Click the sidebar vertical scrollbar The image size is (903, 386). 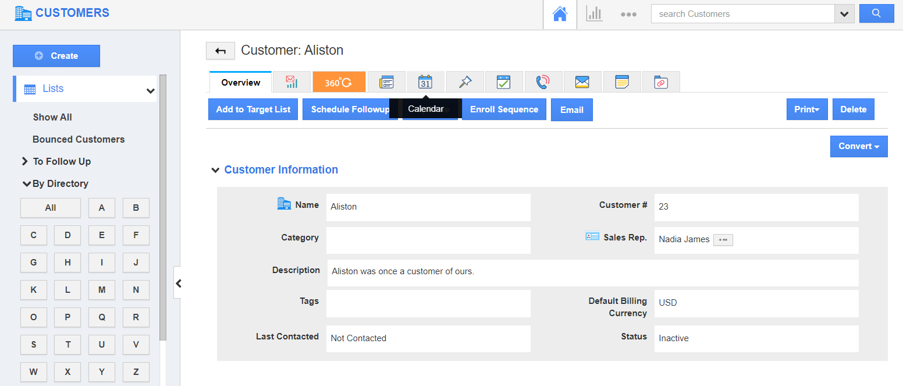[163, 207]
